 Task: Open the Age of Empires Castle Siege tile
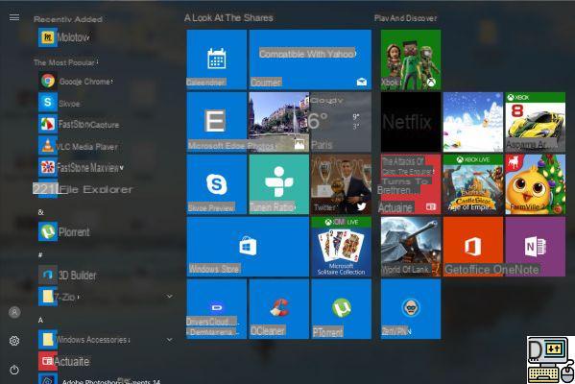tap(473, 184)
